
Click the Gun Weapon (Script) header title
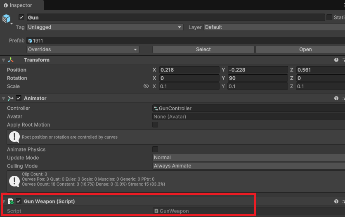tap(49, 201)
